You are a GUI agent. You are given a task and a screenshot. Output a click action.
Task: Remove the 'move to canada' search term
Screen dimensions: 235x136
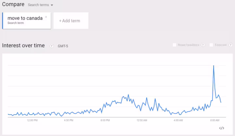46,17
